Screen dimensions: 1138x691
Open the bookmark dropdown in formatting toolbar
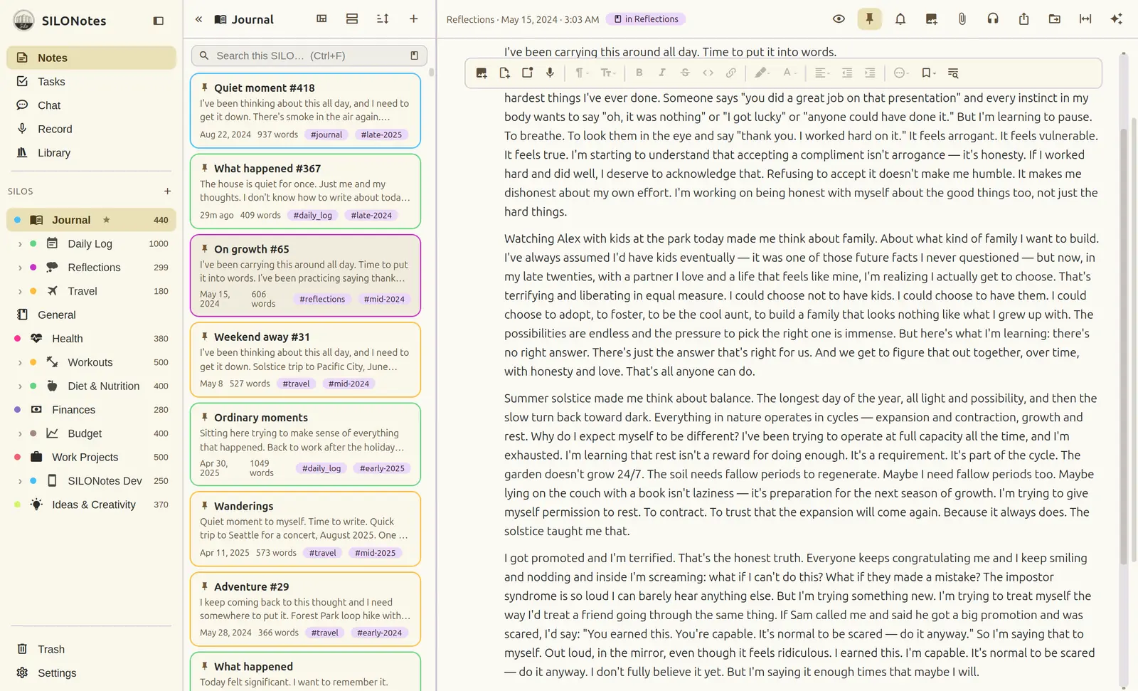point(928,73)
